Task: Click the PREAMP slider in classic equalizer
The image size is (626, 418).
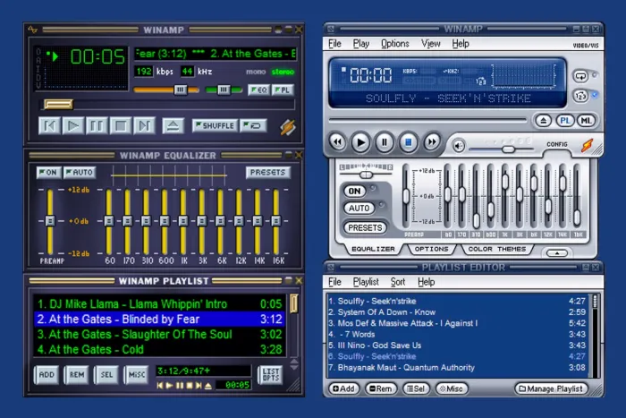Action: coord(50,221)
